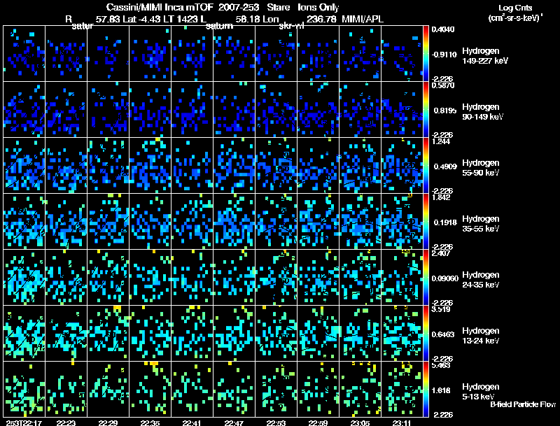Select the 13-24 keV image at 23:11

click(402, 334)
